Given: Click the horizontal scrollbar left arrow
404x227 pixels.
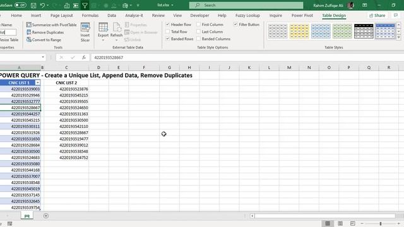Looking at the screenshot, I should [x=252, y=216].
